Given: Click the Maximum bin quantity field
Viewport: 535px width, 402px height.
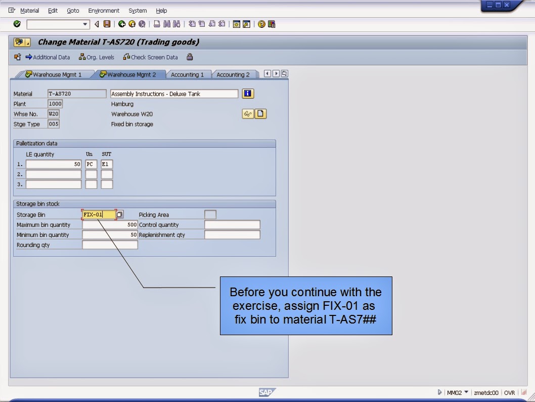Looking at the screenshot, I should [110, 225].
